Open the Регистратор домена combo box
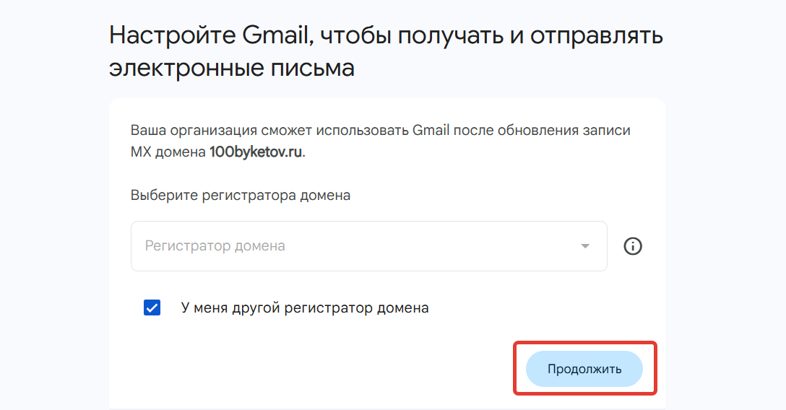Image resolution: width=786 pixels, height=410 pixels. 369,246
